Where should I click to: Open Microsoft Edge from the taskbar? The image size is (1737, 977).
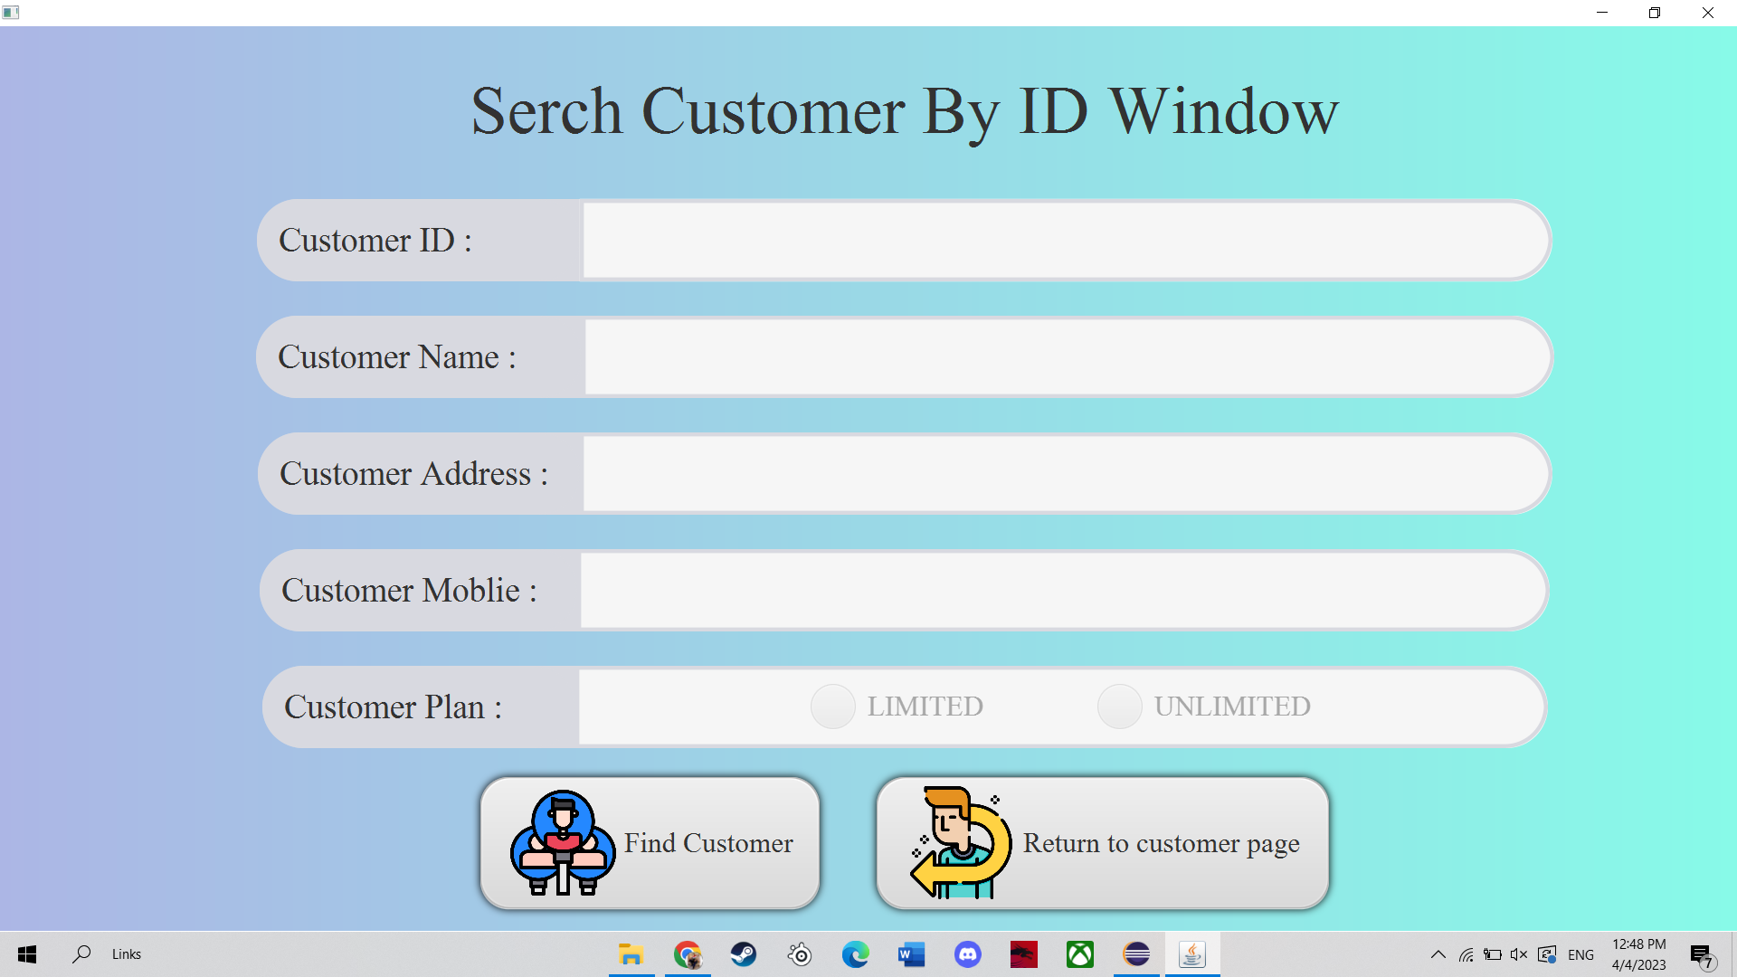click(856, 954)
